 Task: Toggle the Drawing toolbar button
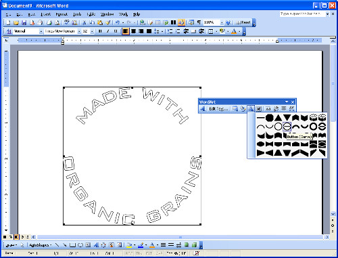coord(181,22)
